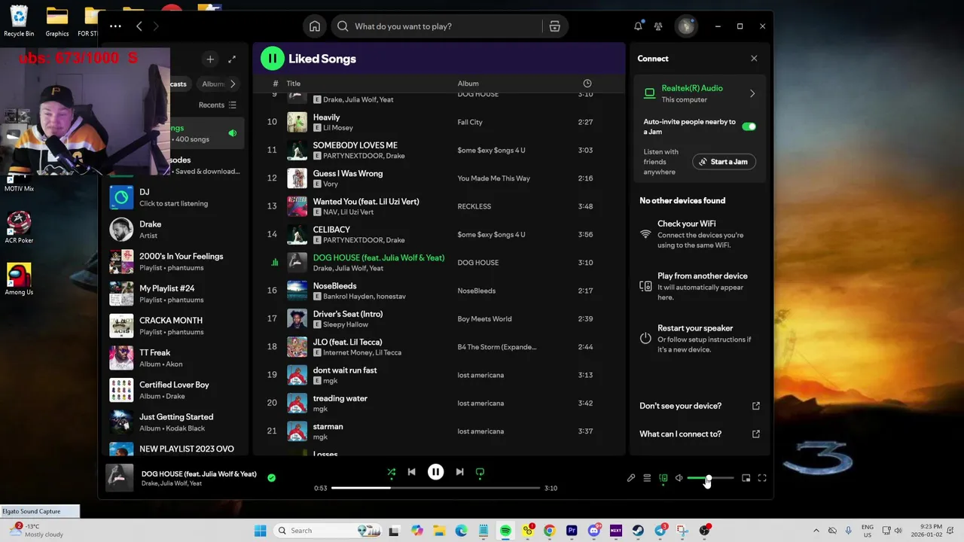
Task: Toggle the repeat button
Action: 480,472
